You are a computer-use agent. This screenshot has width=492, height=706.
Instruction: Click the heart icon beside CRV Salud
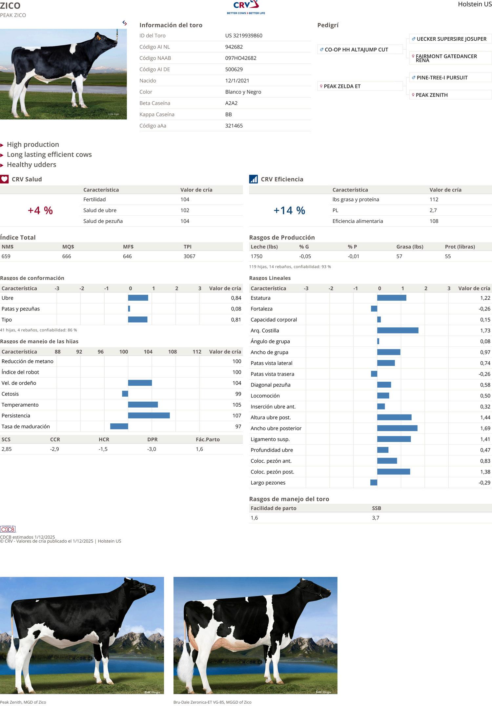tap(4, 179)
